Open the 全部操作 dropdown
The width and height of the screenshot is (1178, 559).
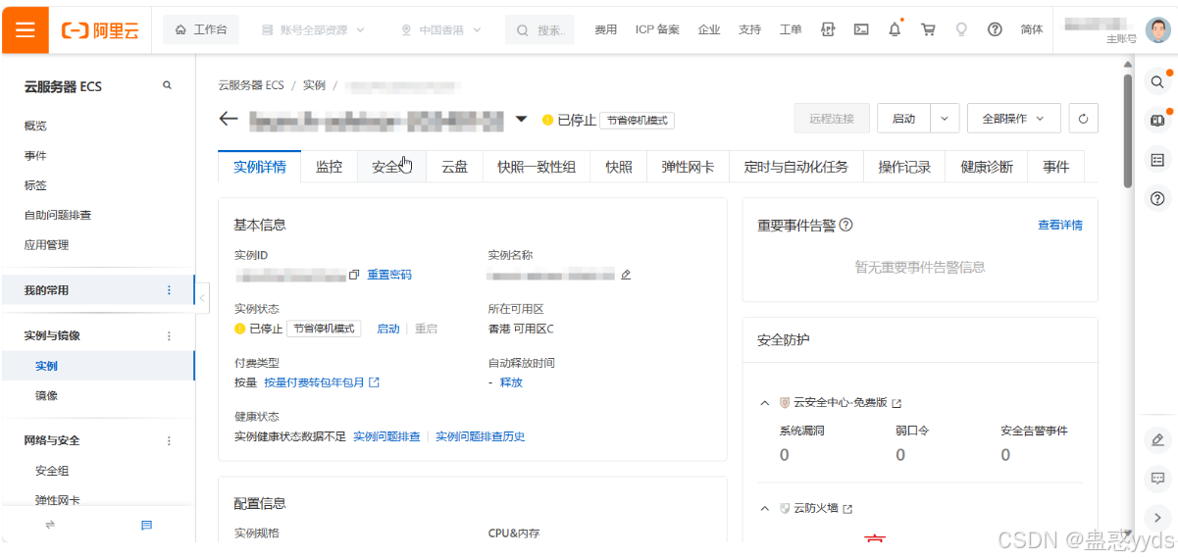(x=1014, y=119)
